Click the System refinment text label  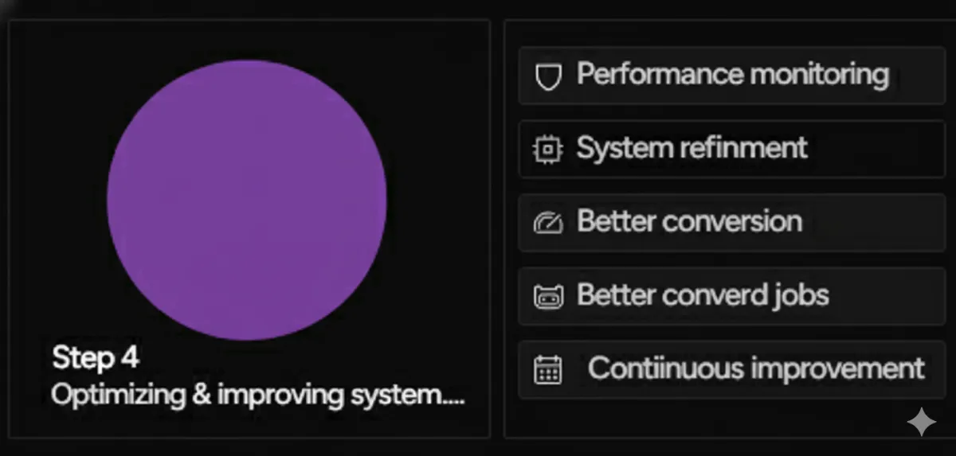[x=692, y=149]
